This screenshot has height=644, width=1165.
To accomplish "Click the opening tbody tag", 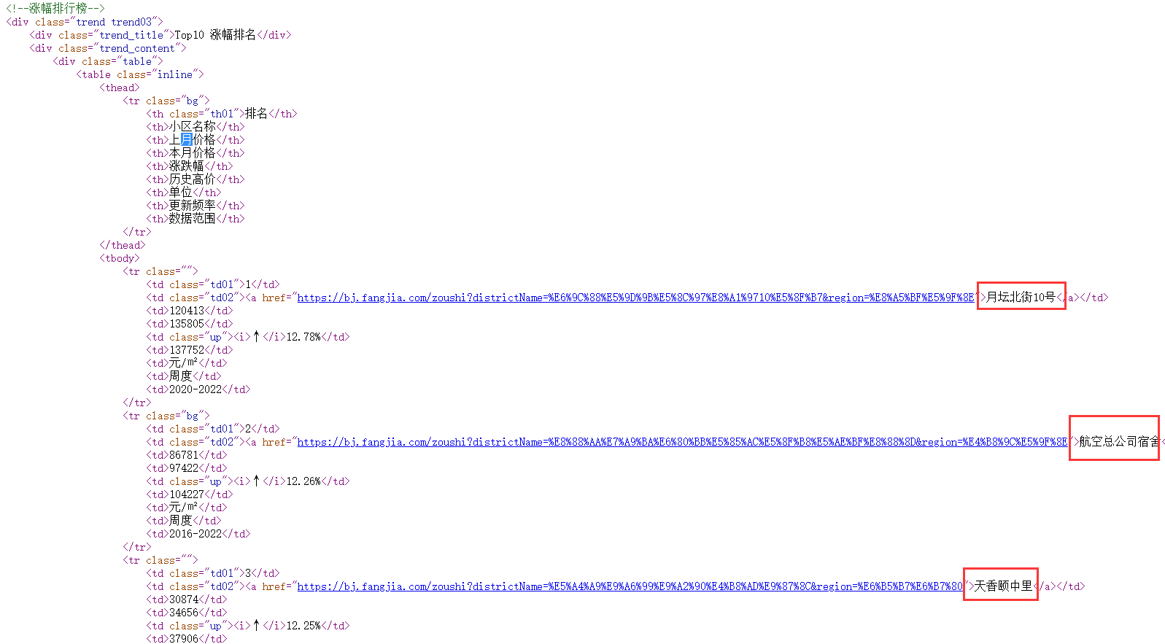I will click(x=120, y=258).
